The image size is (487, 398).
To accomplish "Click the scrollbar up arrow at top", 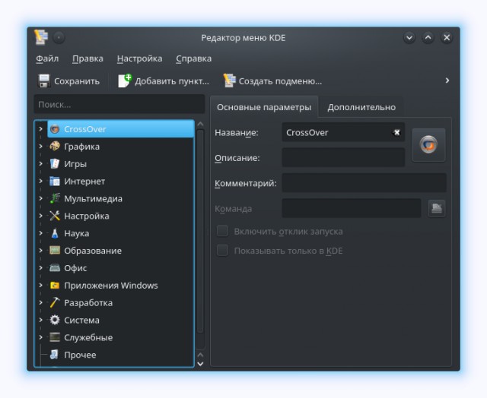I will [200, 124].
